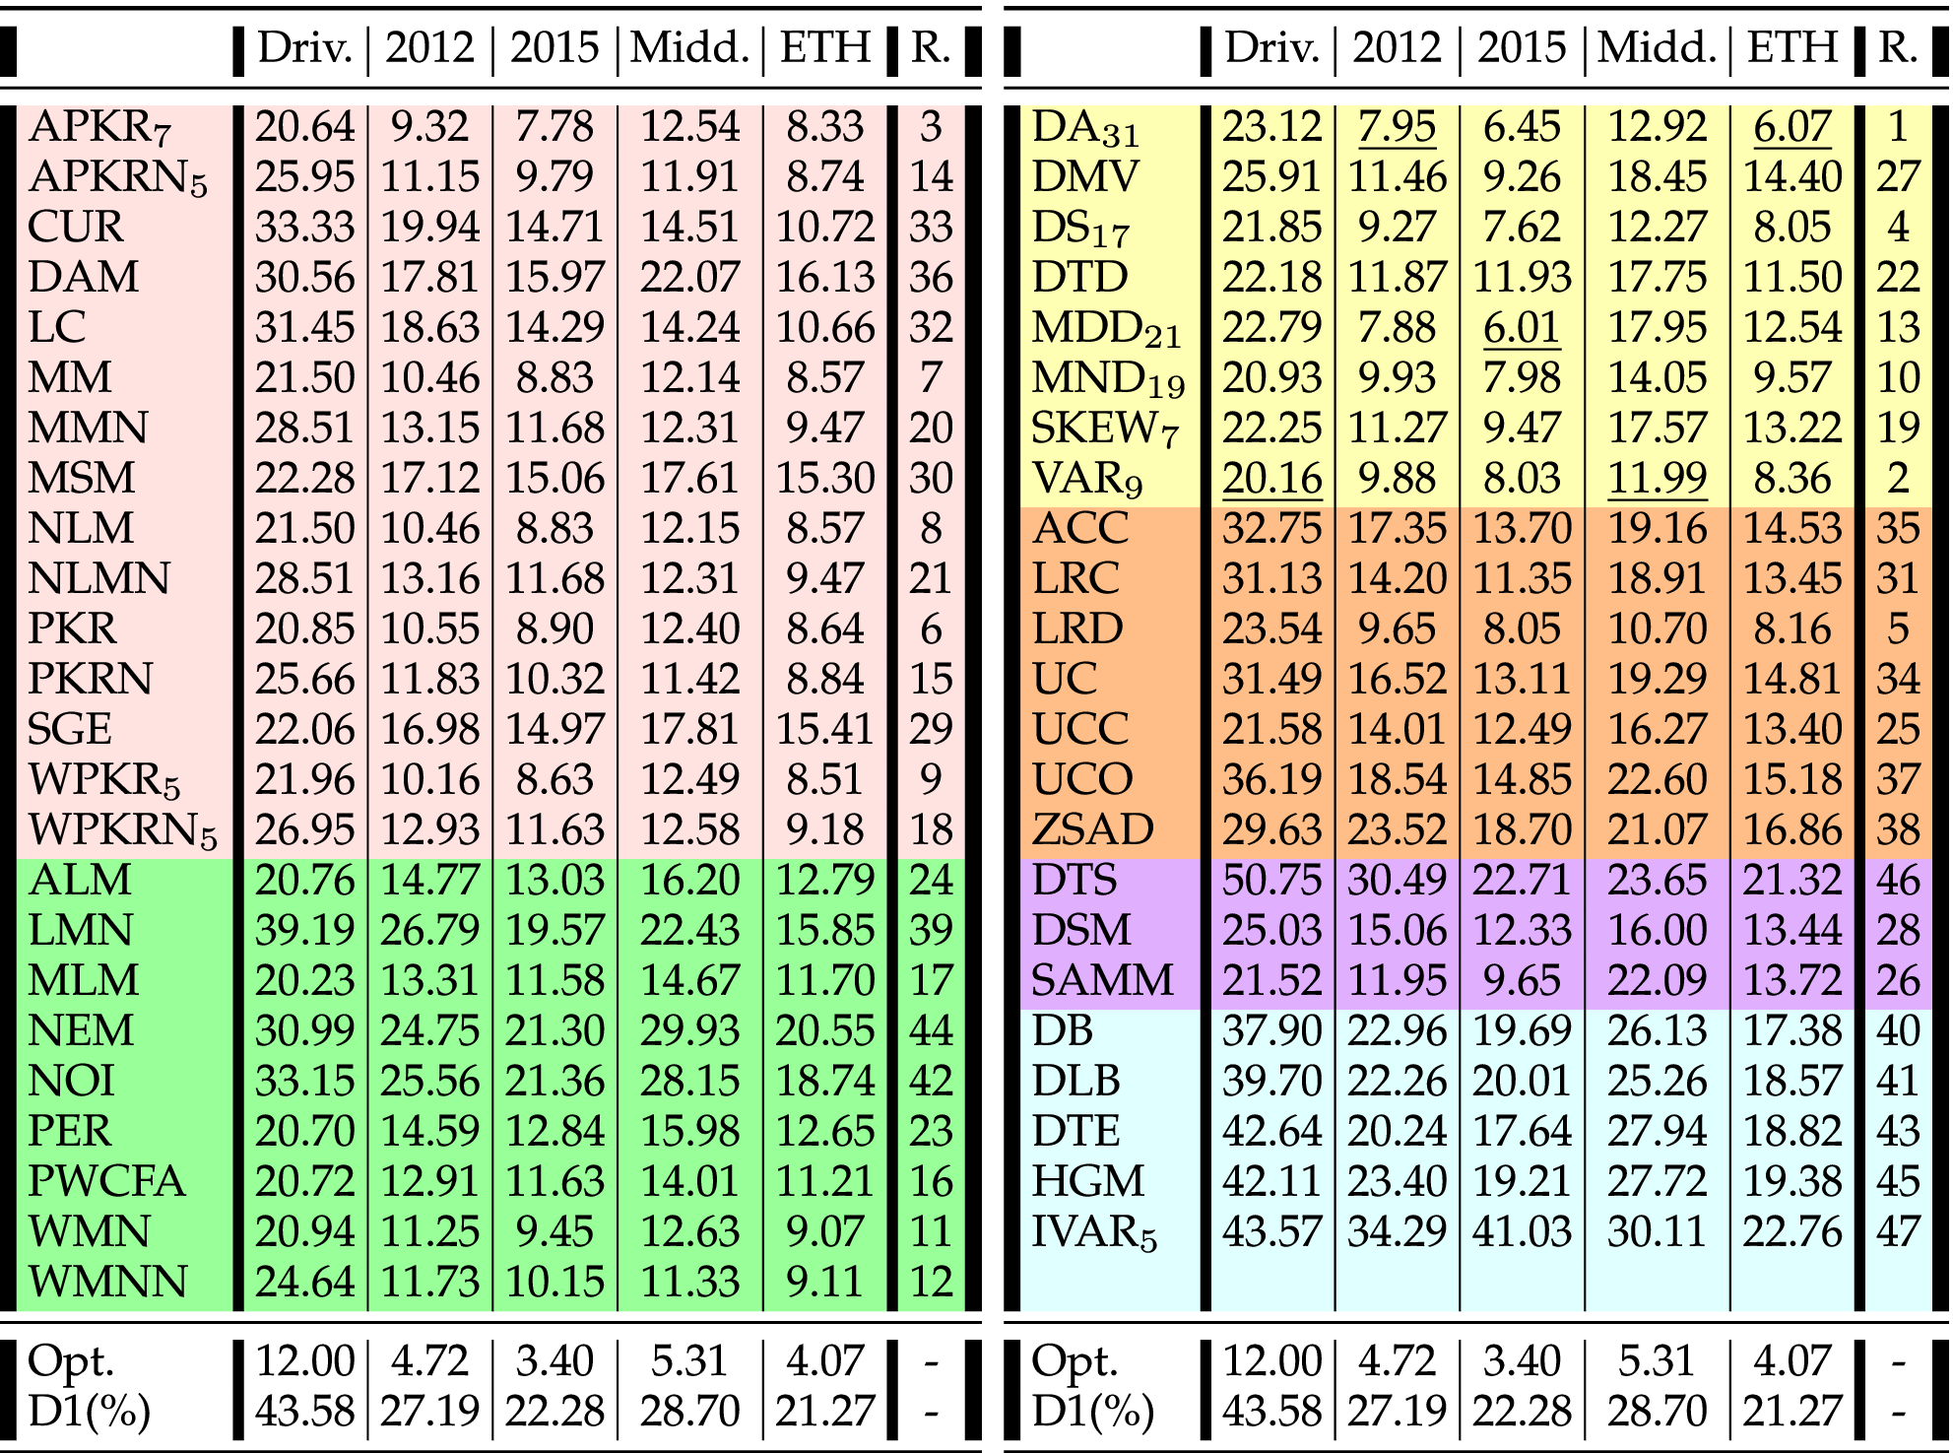The width and height of the screenshot is (1953, 1453).
Task: Click value 36.19 in the UCO row
Action: [x=1271, y=779]
